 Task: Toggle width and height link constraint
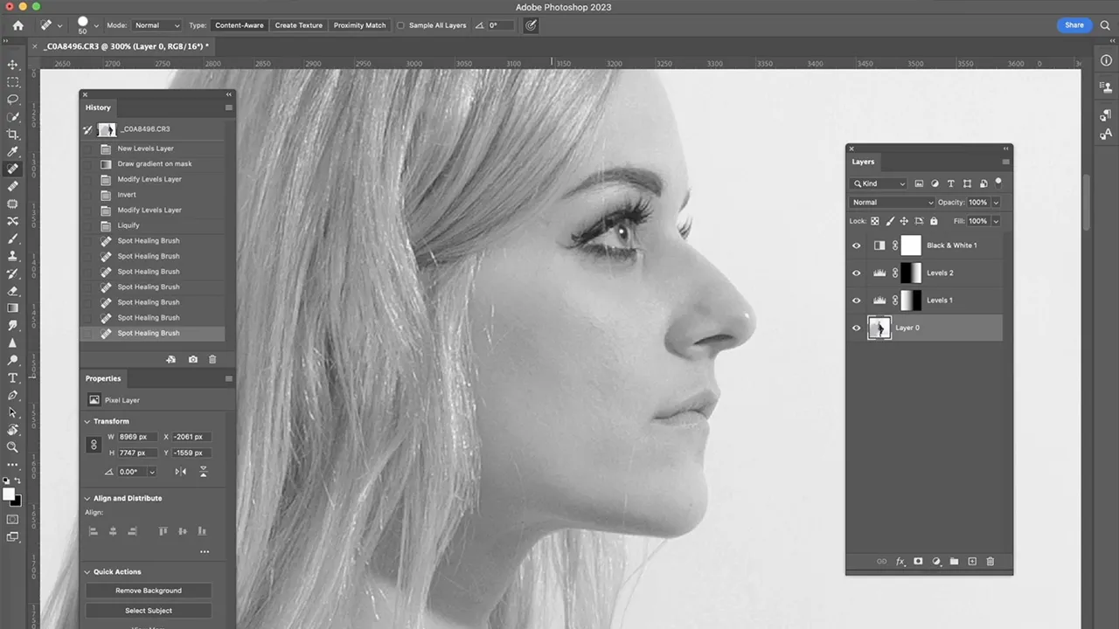point(94,445)
